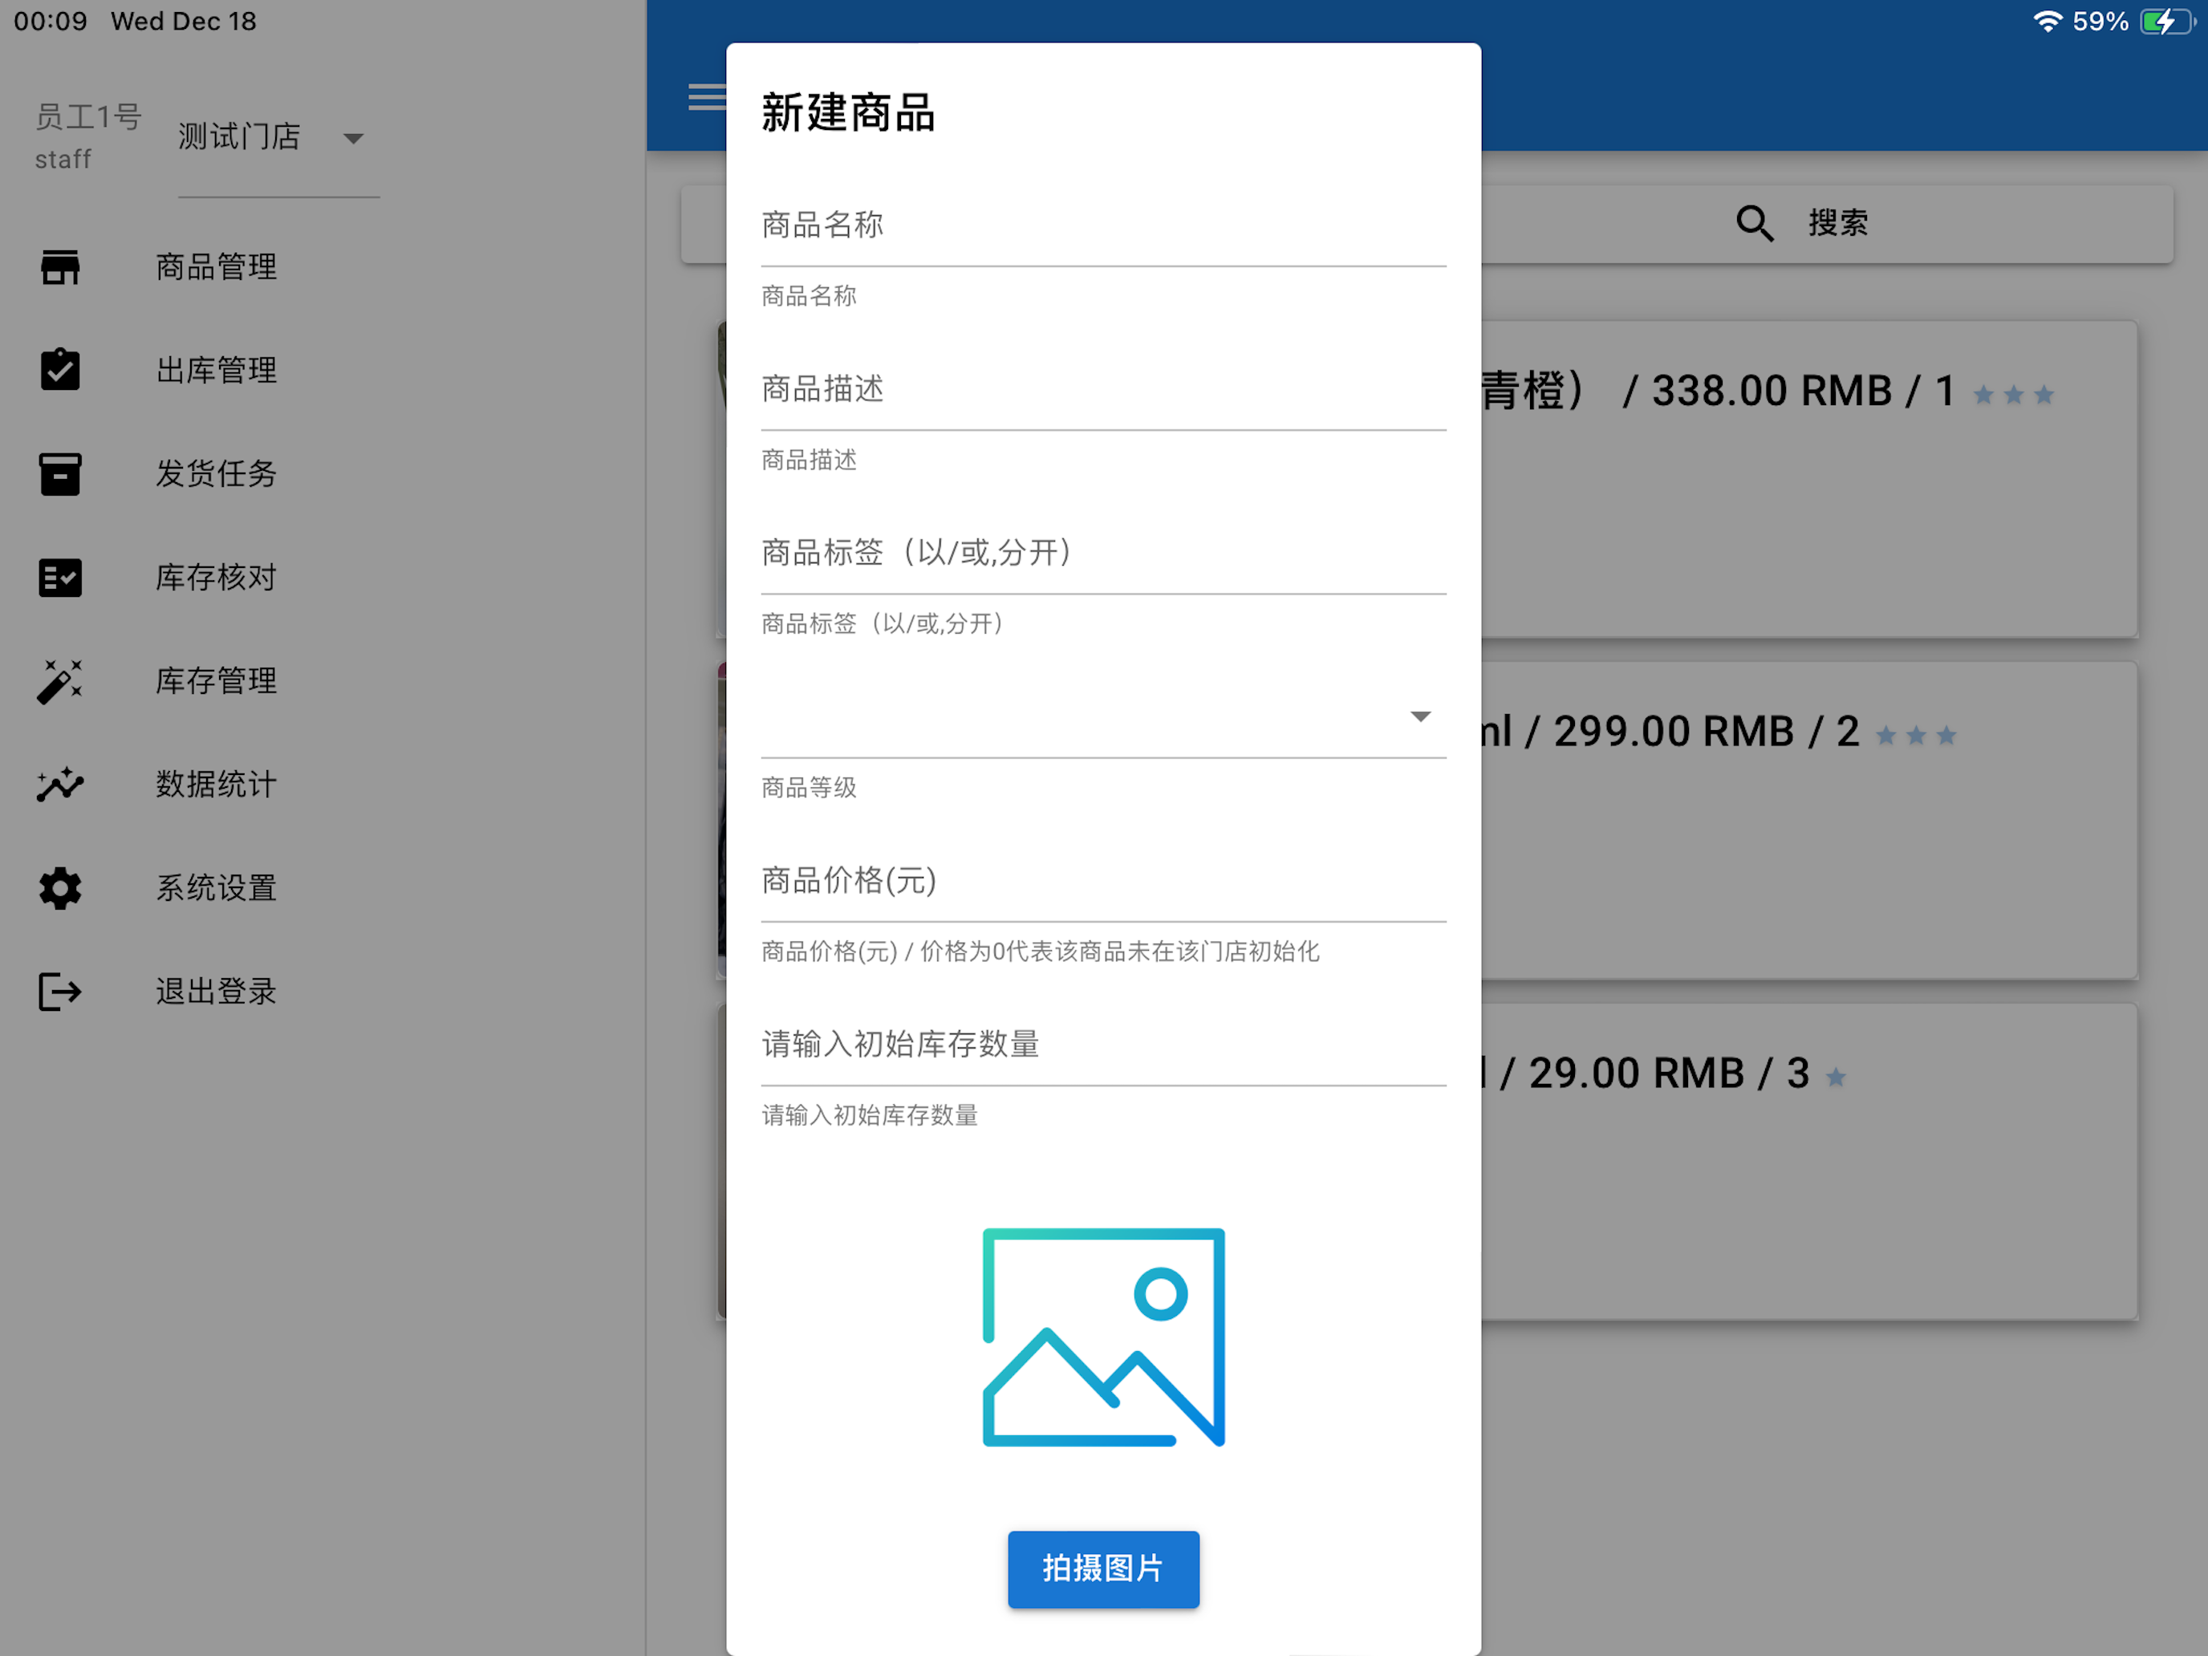Click the 商品管理 store icon

[x=60, y=266]
